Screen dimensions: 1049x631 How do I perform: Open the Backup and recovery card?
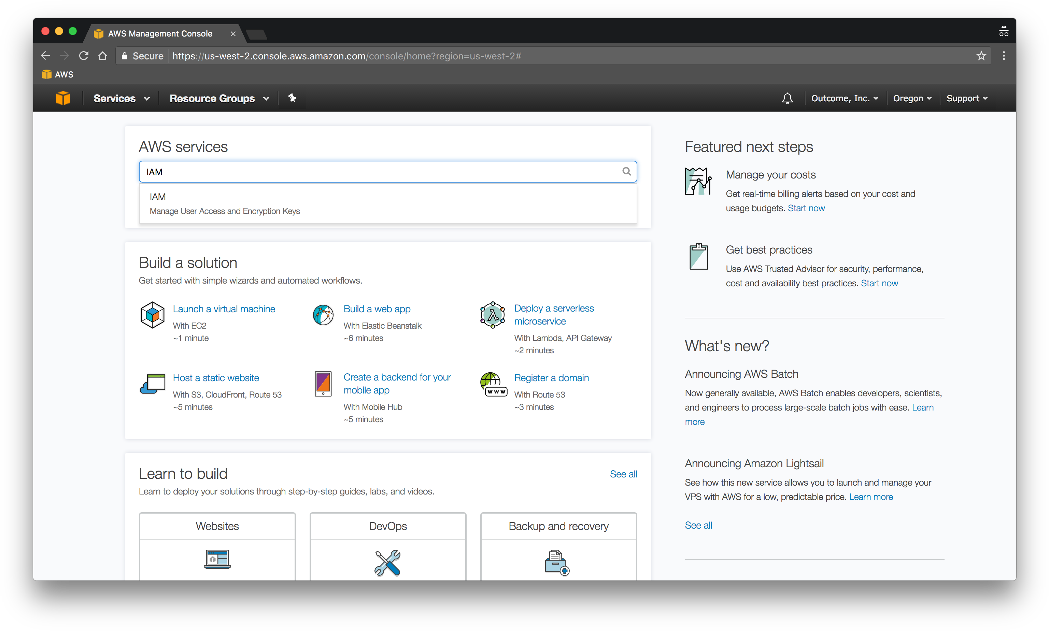pyautogui.click(x=558, y=546)
